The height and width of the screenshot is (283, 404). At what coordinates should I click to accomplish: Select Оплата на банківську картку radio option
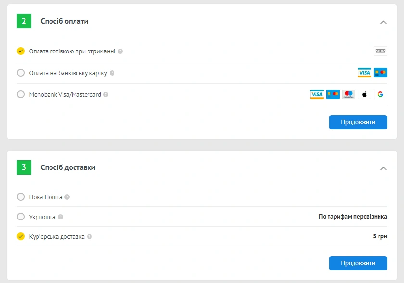(x=21, y=73)
